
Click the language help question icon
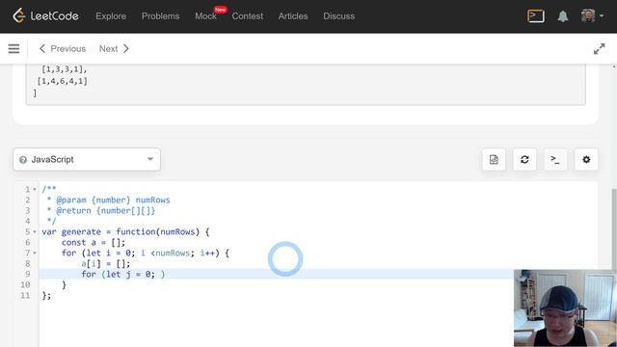point(23,160)
